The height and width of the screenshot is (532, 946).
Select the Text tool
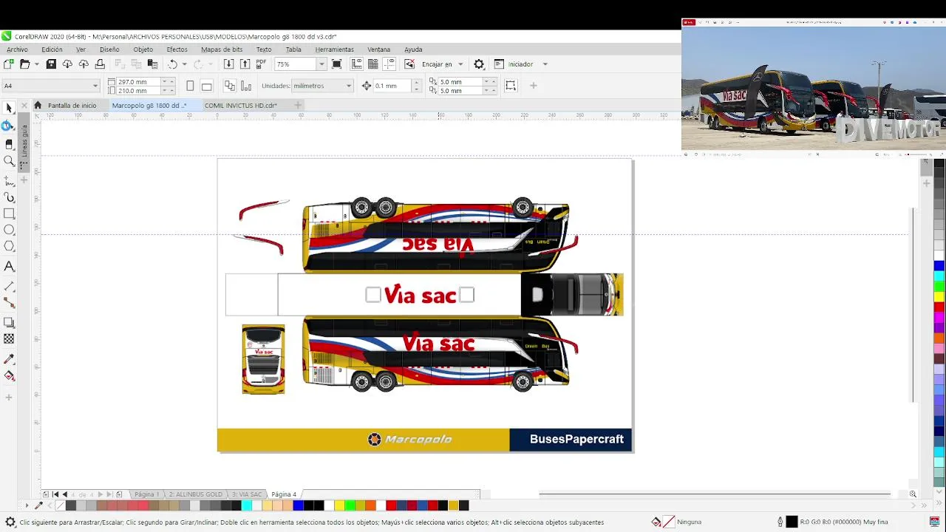pyautogui.click(x=9, y=266)
